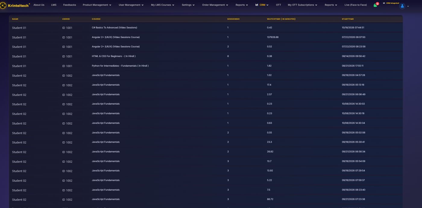Select HTML & CSS For Beginners course cell
422x208 pixels.
pyautogui.click(x=114, y=56)
